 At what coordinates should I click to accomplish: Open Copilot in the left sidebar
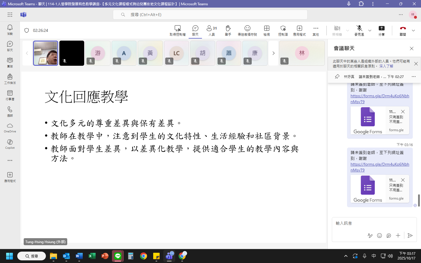[10, 144]
